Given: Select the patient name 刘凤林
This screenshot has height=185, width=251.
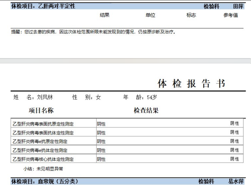Looking at the screenshot, I should (45, 97).
